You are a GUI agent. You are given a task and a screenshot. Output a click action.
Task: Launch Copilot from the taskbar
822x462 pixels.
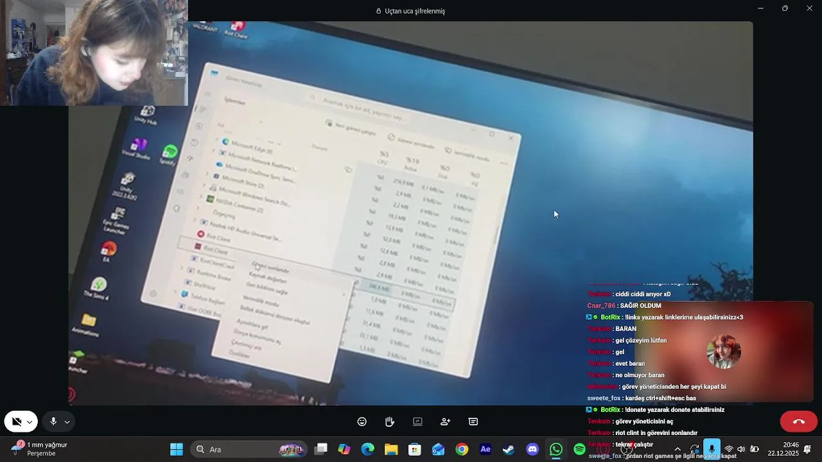click(x=344, y=449)
